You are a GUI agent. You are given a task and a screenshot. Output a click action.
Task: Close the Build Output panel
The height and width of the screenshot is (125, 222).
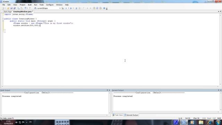pyautogui.click(x=110, y=90)
